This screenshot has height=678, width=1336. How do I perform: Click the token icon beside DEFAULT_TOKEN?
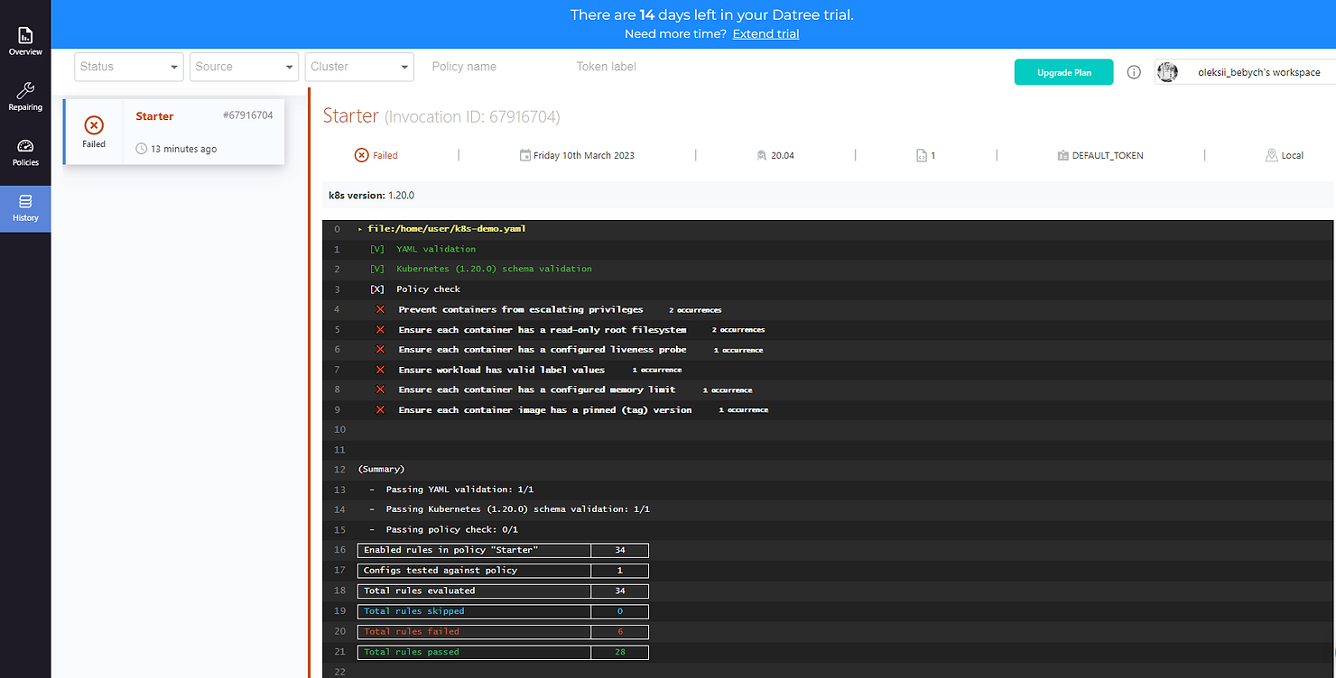coord(1062,155)
